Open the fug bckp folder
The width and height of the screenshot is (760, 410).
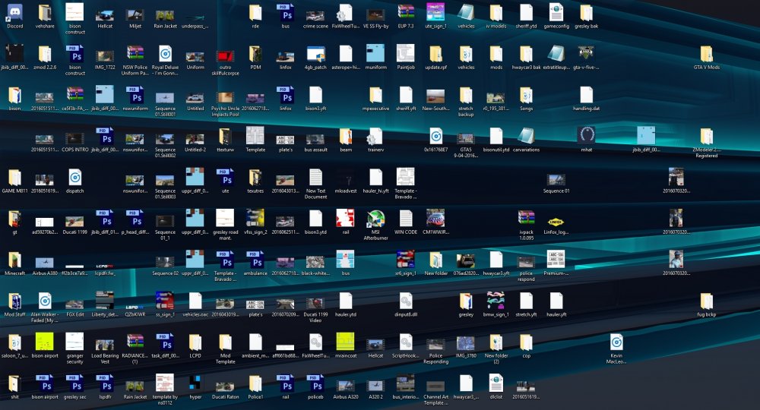(707, 301)
